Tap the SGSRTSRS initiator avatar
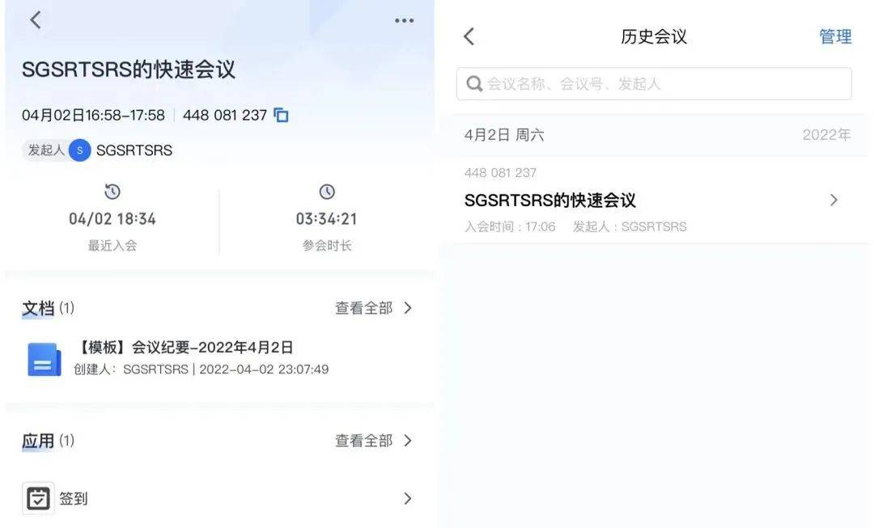The image size is (874, 528). 79,150
